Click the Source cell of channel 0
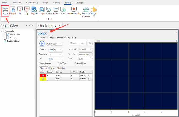This screenshot has width=179, height=117. tap(63, 75)
